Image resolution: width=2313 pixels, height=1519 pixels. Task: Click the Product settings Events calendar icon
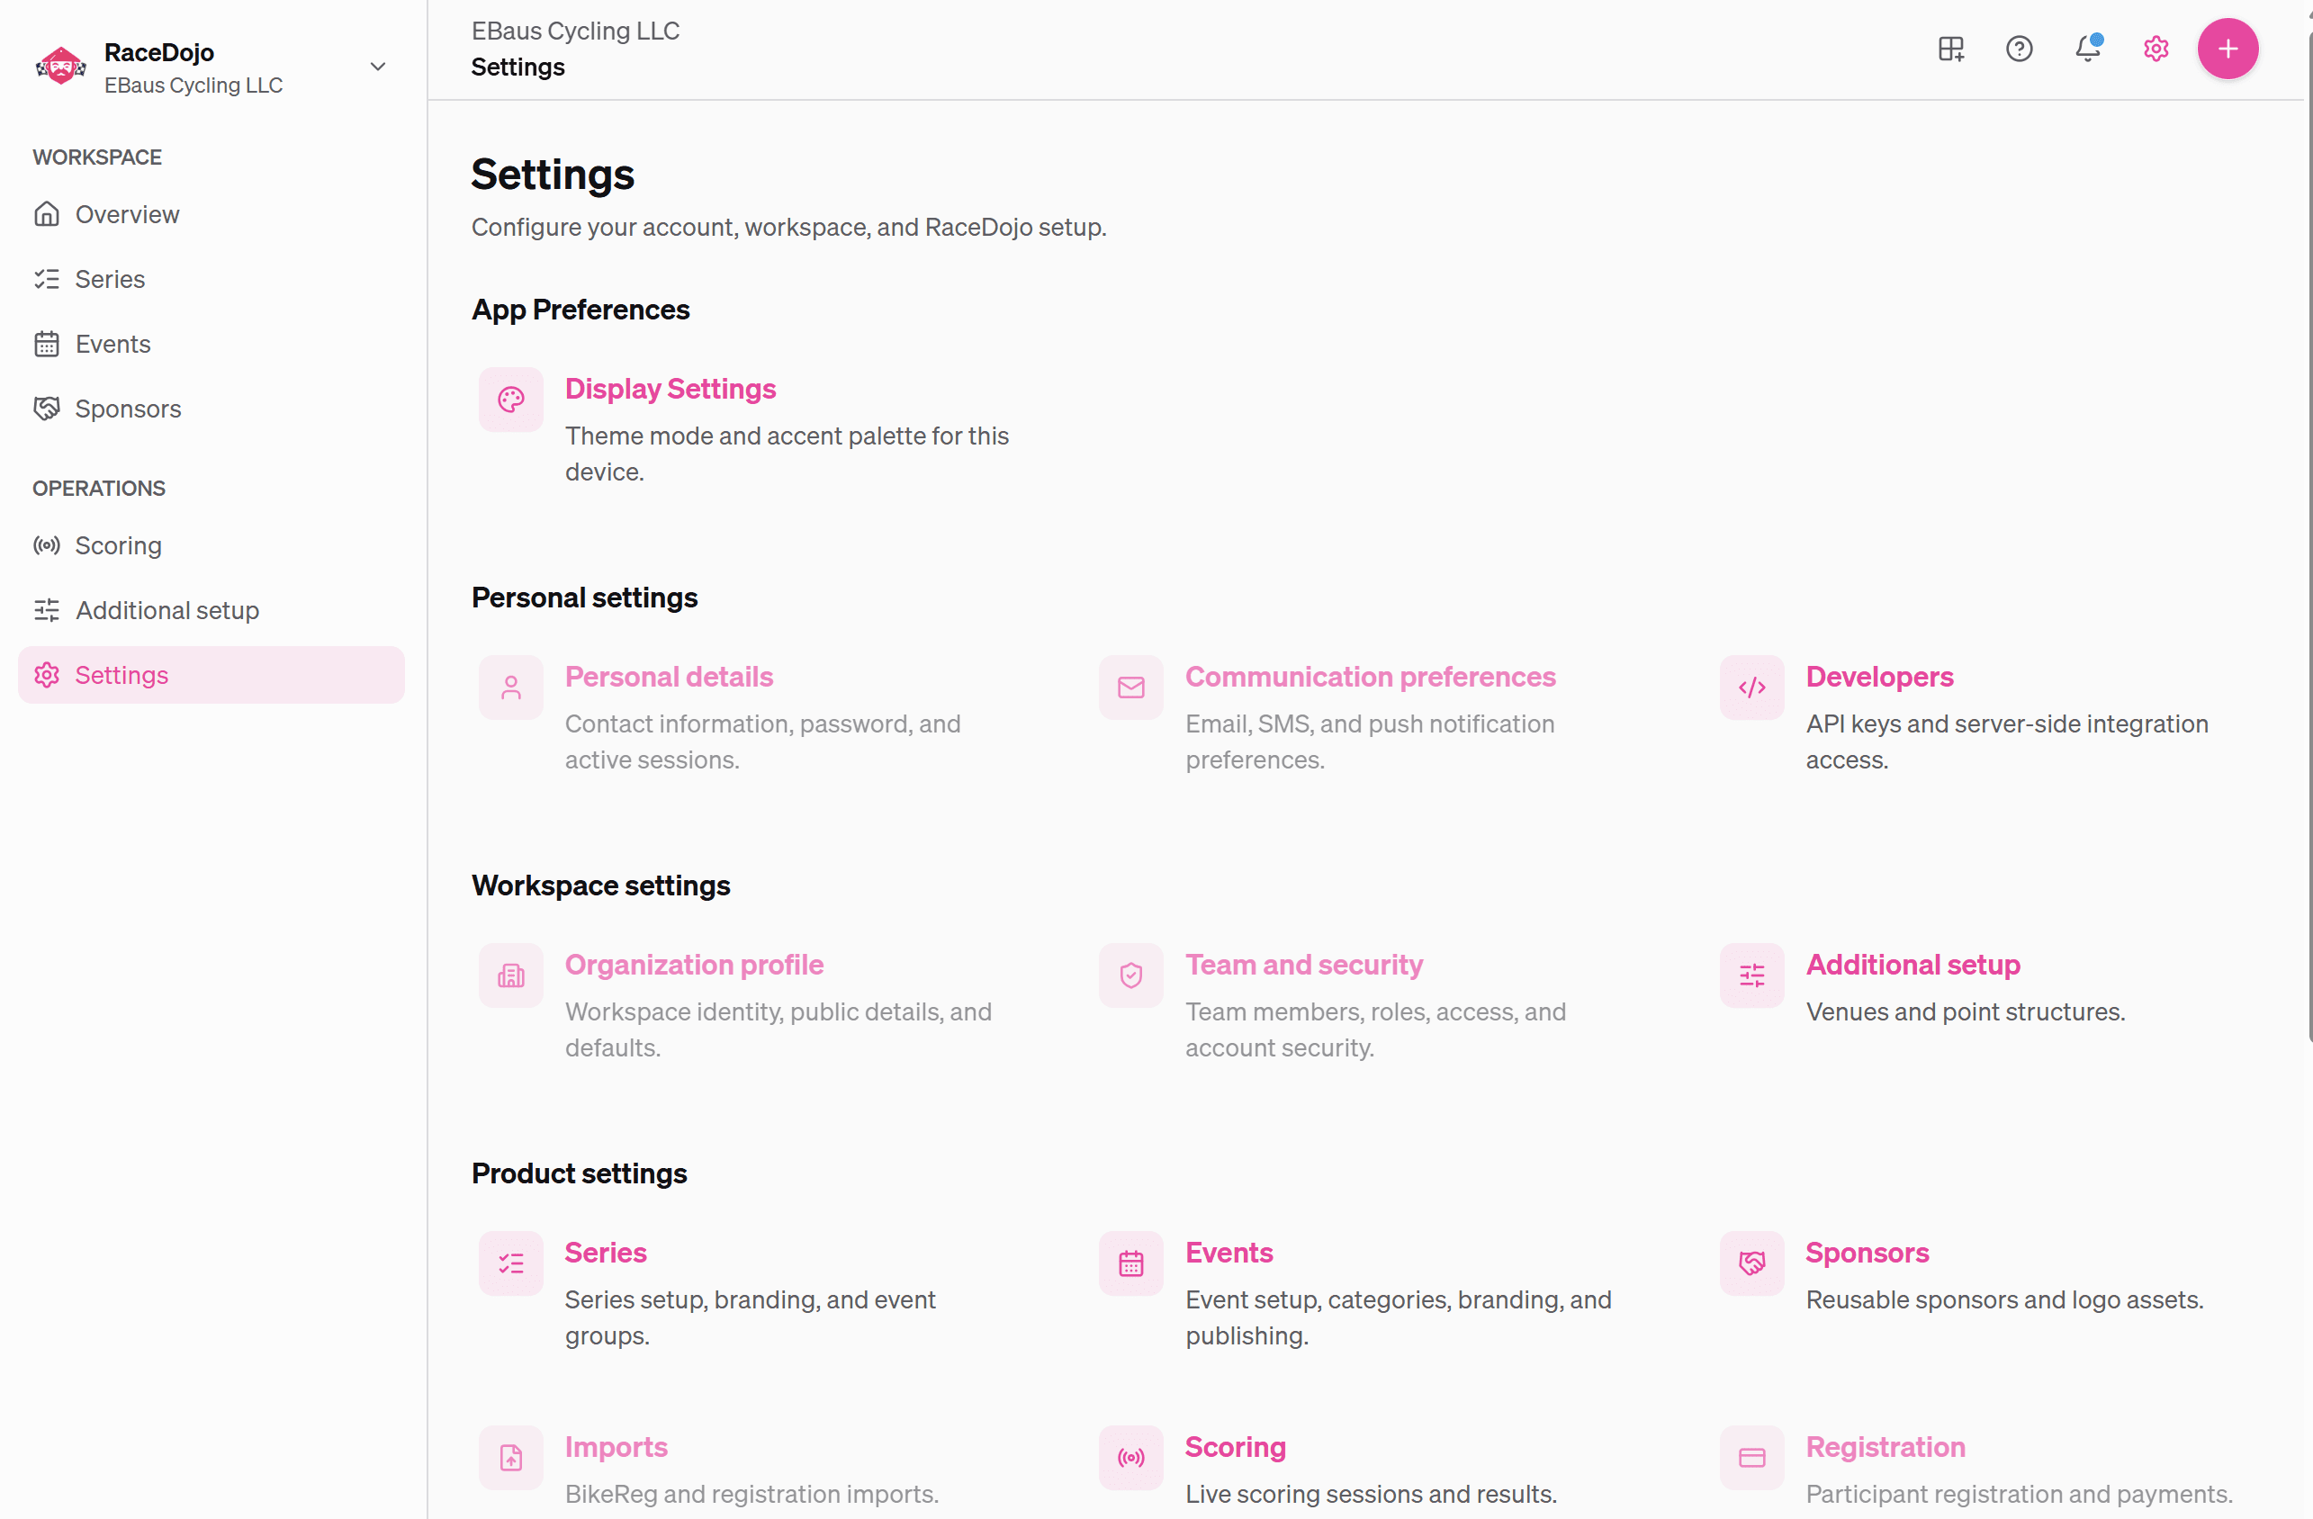1131,1263
